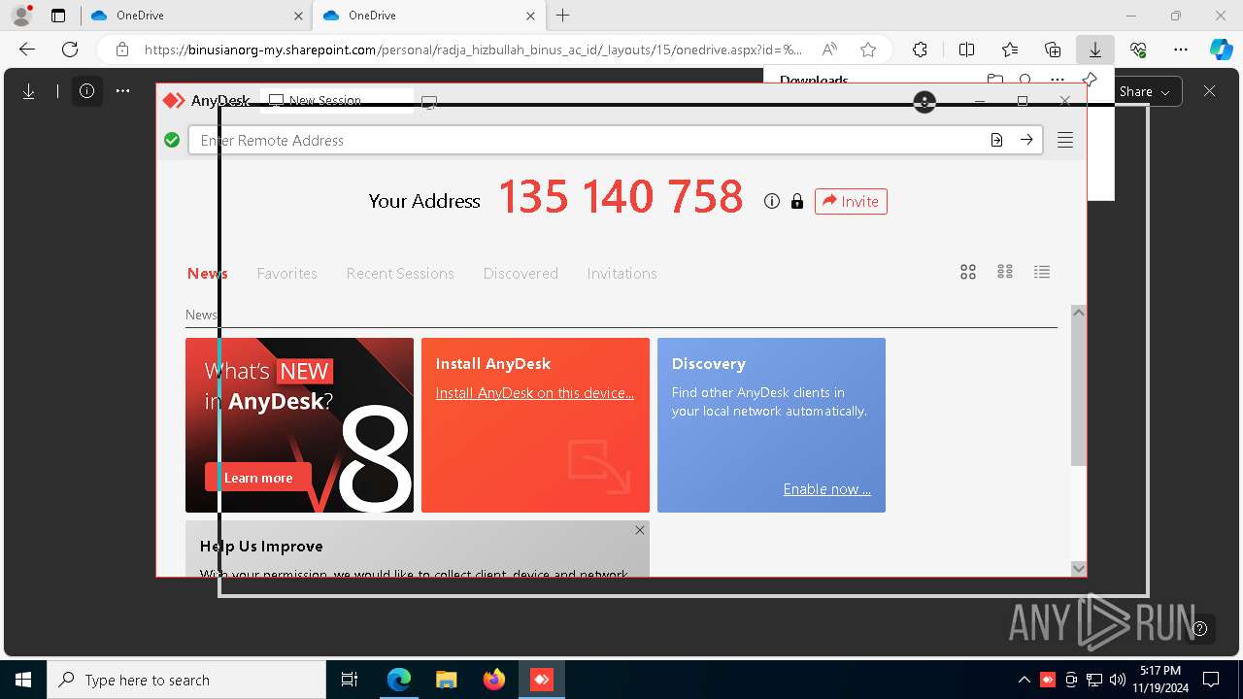Screen dimensions: 1243x699
Task: Select the Invitations tab
Action: click(621, 274)
